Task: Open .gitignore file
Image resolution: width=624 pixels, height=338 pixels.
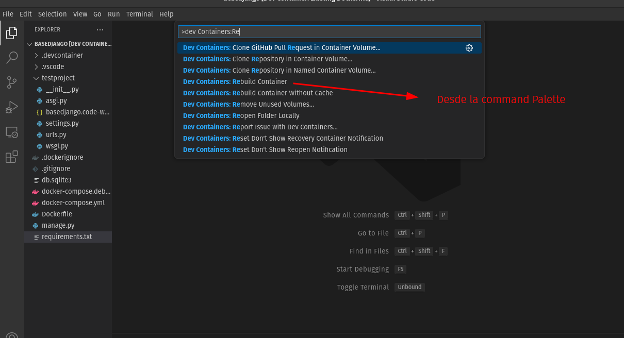Action: (x=68, y=168)
